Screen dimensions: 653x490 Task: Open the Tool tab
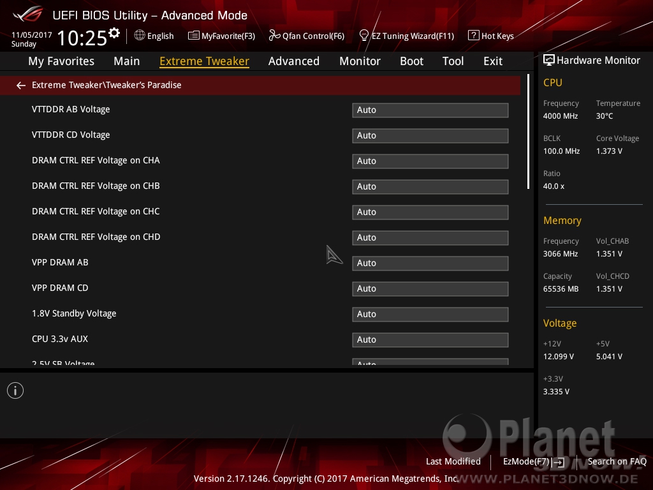pos(453,61)
